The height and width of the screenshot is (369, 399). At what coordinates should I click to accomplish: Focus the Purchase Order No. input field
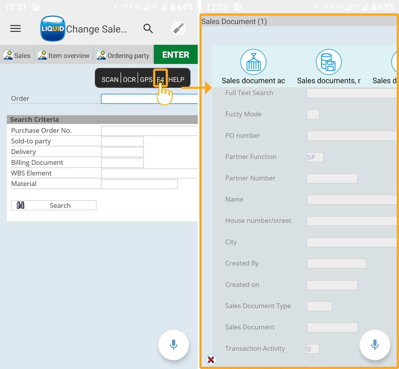pyautogui.click(x=149, y=131)
